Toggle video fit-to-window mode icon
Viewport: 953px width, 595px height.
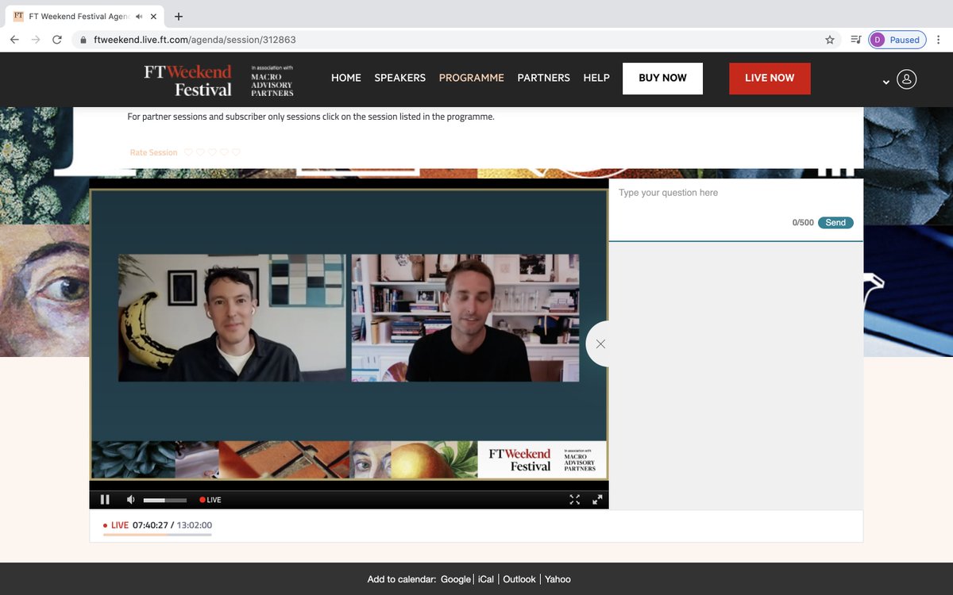click(575, 500)
